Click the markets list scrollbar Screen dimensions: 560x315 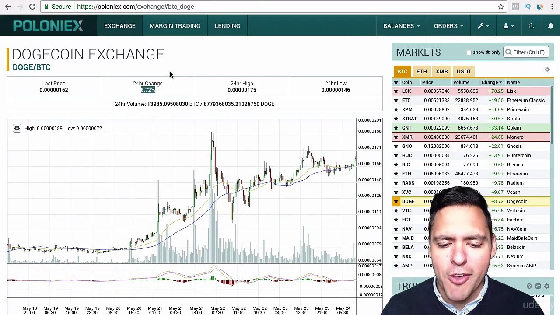552,115
